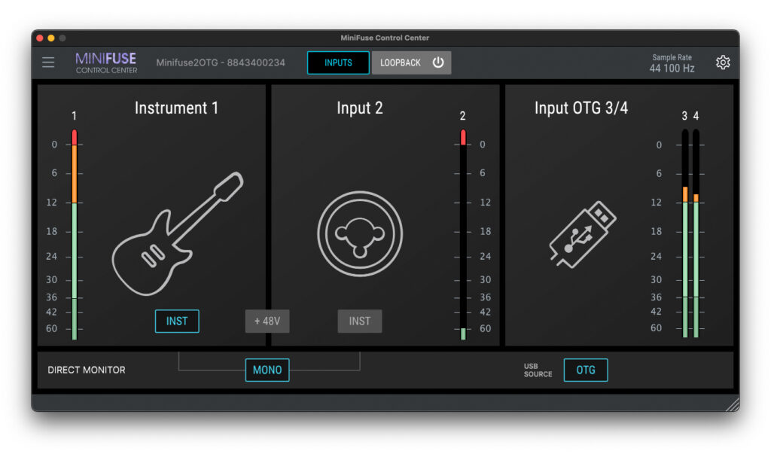This screenshot has width=771, height=463.
Task: Click the Input OTG 3/4 title
Action: 581,108
